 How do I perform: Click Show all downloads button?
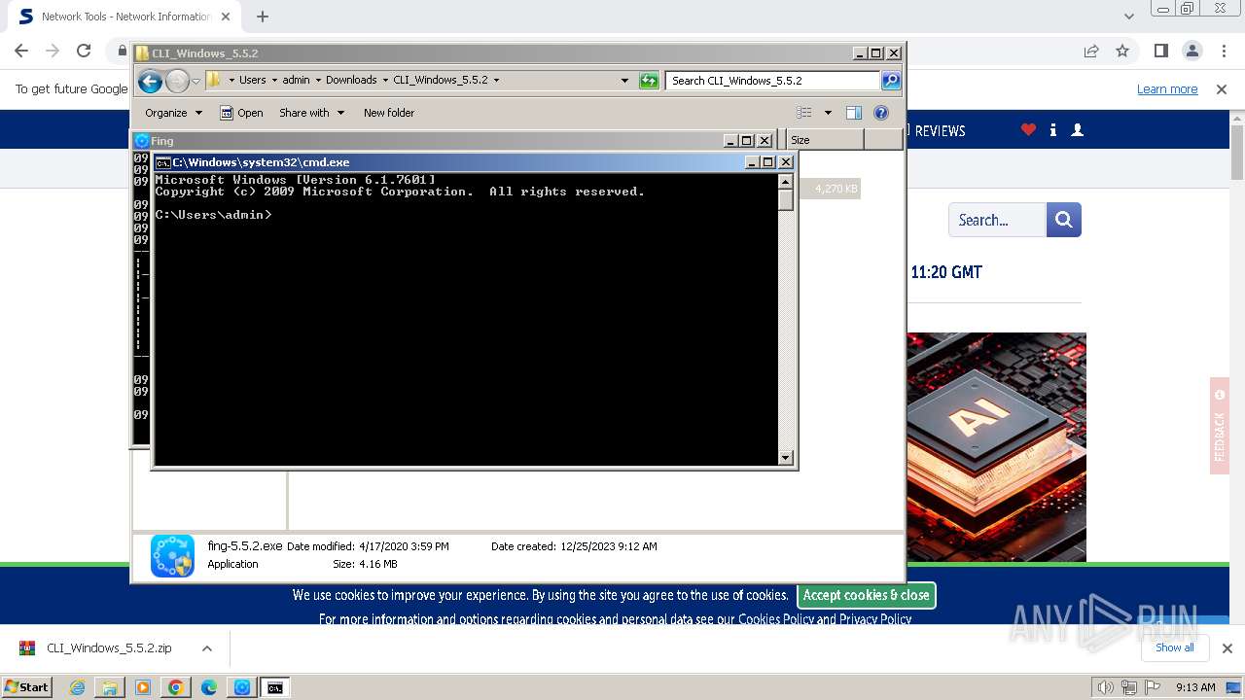(x=1175, y=647)
